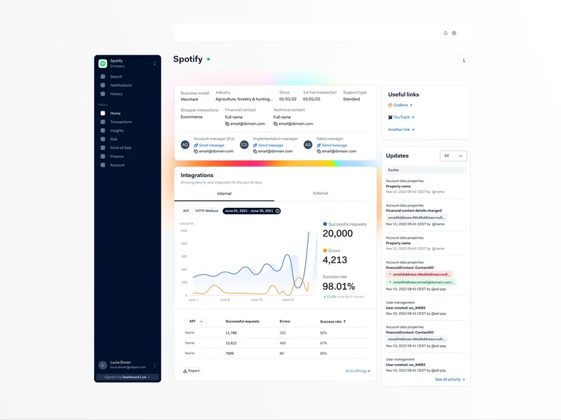Open the Financial contact details changed update
Viewport: 561px width, 420px height.
[x=414, y=211]
